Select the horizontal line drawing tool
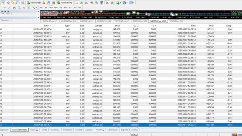Viewport: 242px width, 136px height. point(5,8)
